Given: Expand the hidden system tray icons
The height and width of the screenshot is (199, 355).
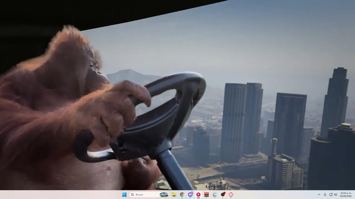Looking at the screenshot, I should point(319,195).
